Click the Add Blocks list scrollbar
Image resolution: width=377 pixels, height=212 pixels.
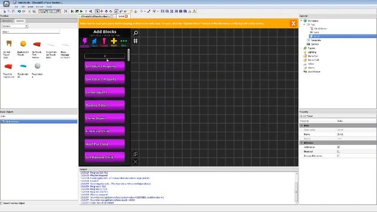pos(128,55)
